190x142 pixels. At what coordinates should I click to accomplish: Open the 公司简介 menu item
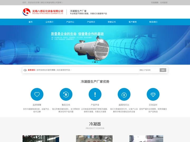[x=49, y=22]
